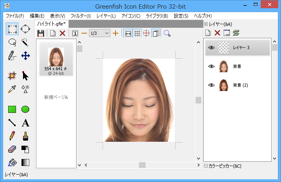Screen dimensions: 281x182
Task: Collapse the カラーピッカー(&C) panel
Action: point(206,166)
